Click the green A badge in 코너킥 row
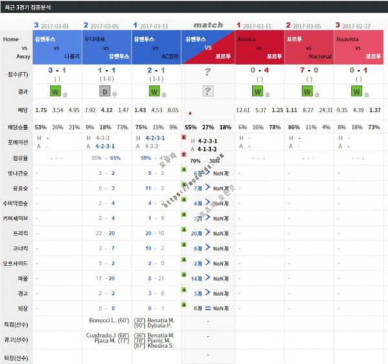The image size is (388, 364). [184, 245]
